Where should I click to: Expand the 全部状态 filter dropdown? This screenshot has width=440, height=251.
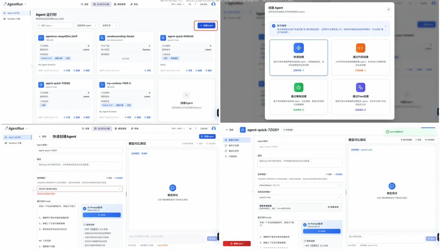click(110, 25)
